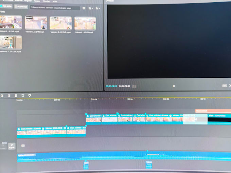
Task: Switch media library to grid view
Action: (x=84, y=8)
